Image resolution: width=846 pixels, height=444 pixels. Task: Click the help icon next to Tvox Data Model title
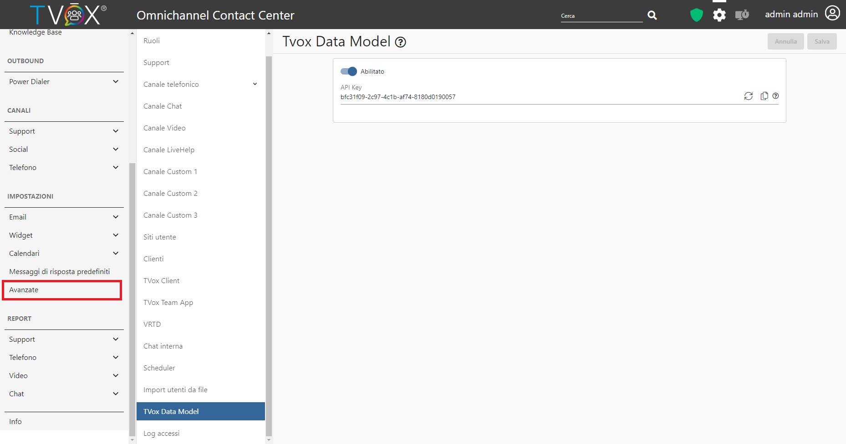400,42
